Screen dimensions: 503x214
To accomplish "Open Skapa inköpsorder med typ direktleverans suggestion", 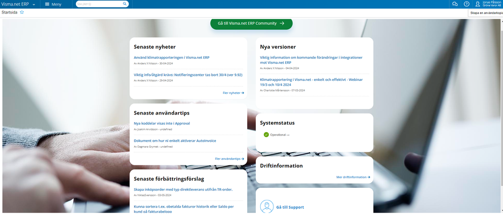I will click(x=183, y=190).
